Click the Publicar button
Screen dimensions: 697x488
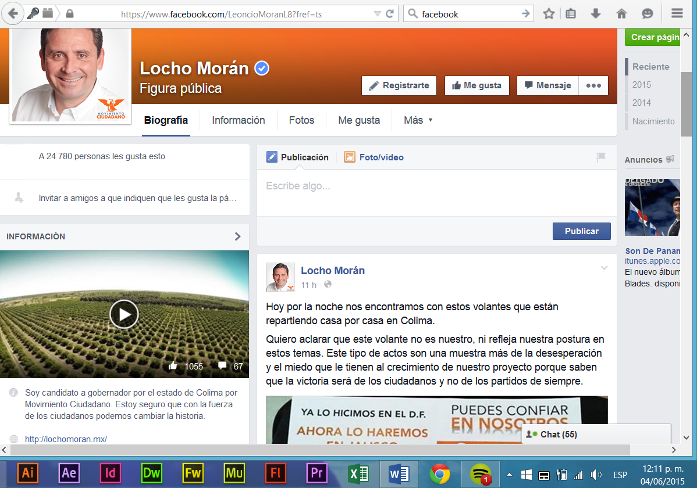(581, 231)
